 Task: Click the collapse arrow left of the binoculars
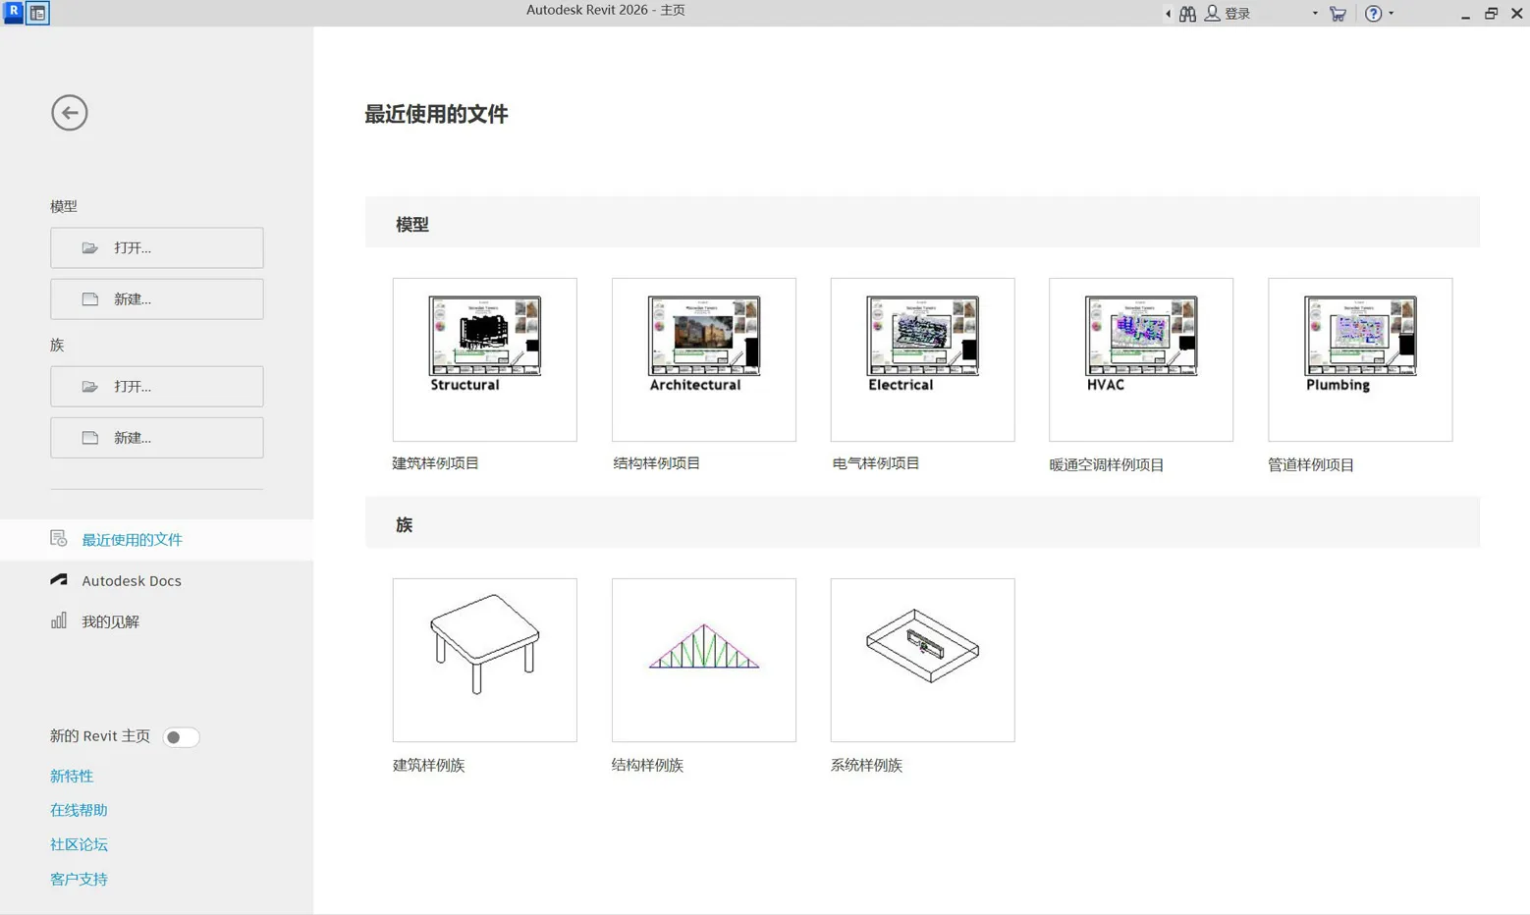pos(1168,14)
